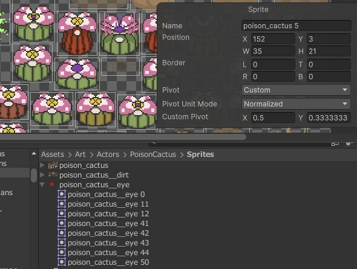
Task: Click sprite icon of poison_cactus__eye 11
Action: click(x=62, y=204)
